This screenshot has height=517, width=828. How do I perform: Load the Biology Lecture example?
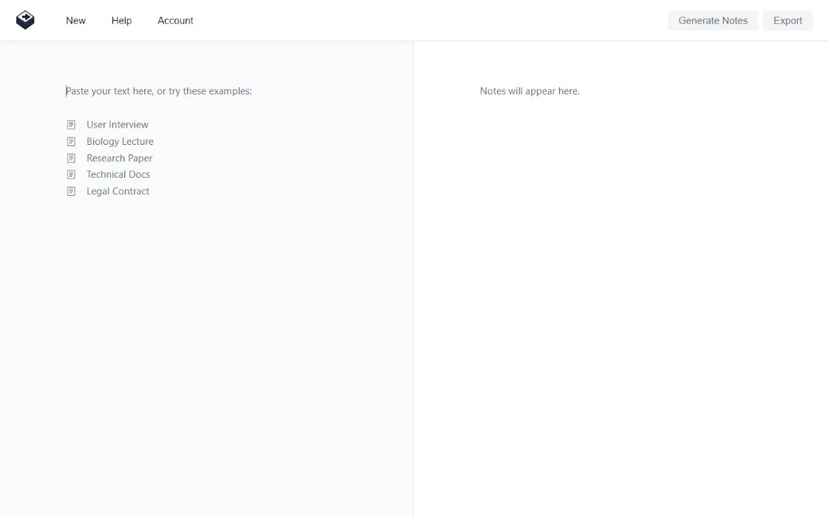[120, 141]
